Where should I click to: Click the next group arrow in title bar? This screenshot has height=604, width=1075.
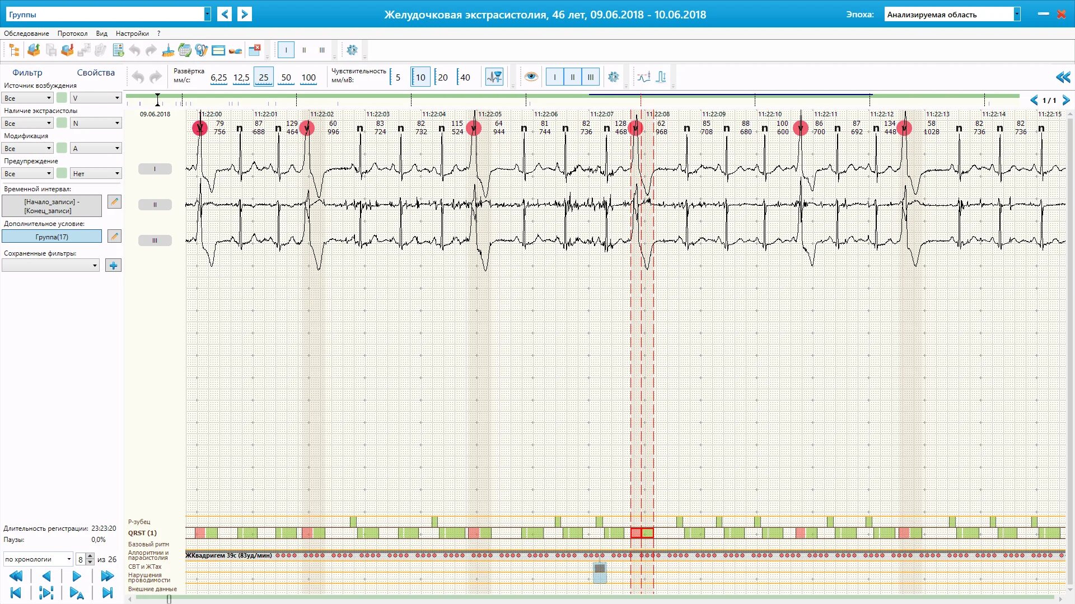(x=245, y=14)
